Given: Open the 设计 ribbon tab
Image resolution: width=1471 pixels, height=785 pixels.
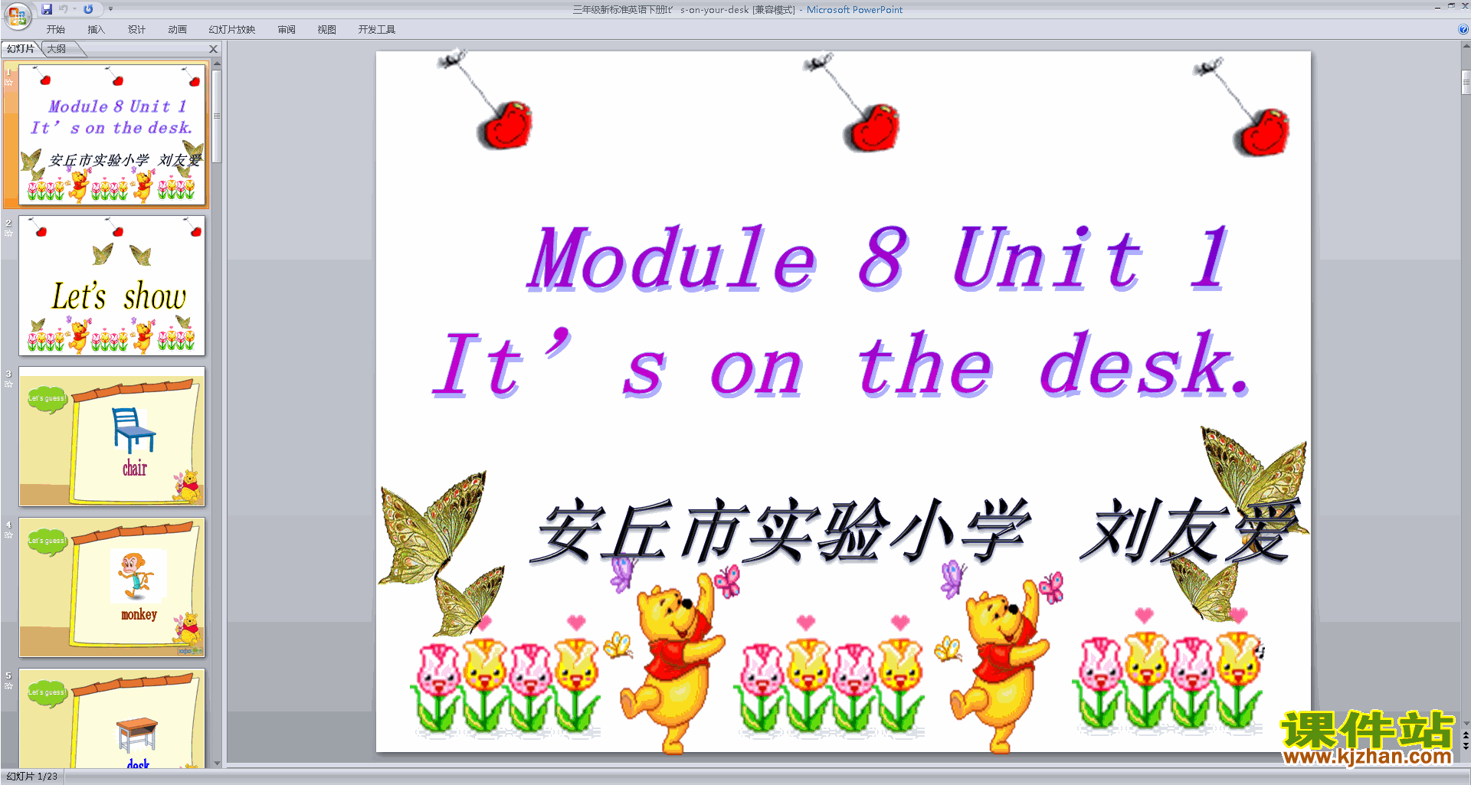Looking at the screenshot, I should tap(136, 30).
